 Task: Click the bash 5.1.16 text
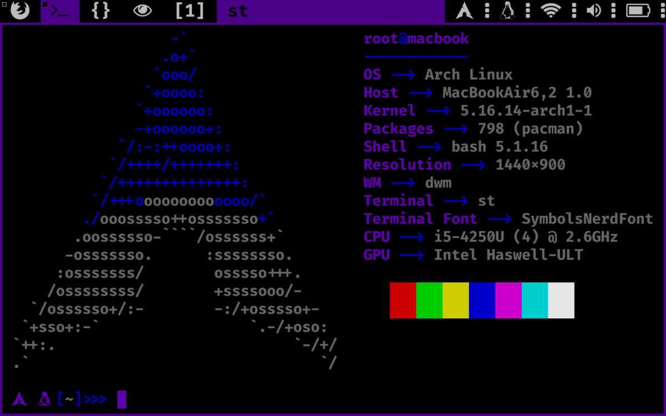(x=500, y=146)
